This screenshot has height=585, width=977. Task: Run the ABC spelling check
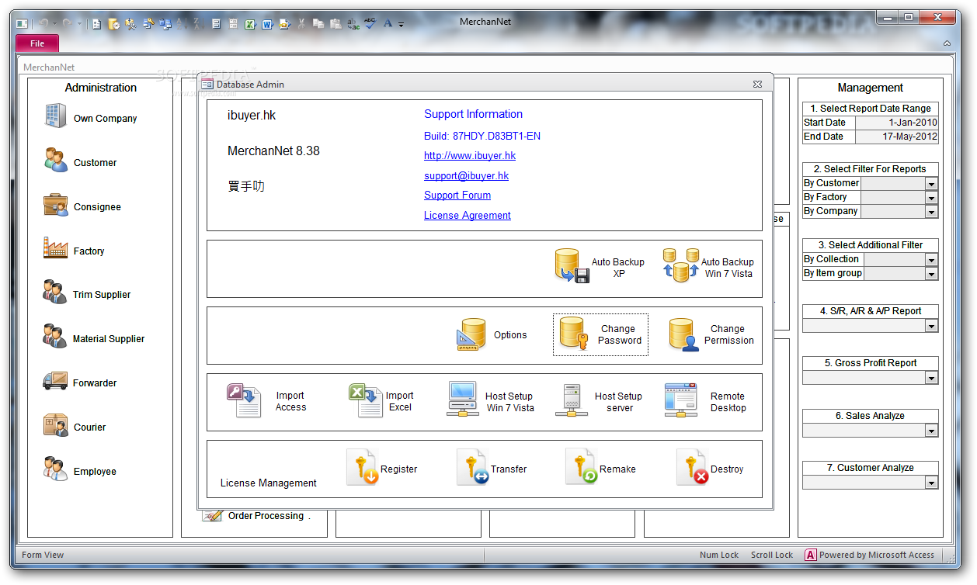370,23
